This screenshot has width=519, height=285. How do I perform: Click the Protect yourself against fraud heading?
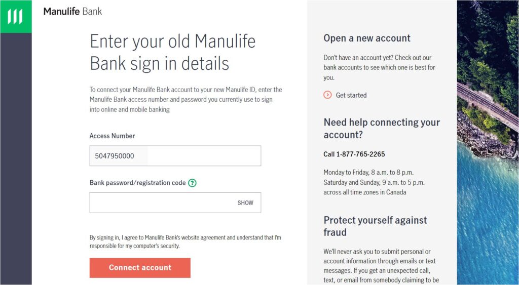point(375,226)
